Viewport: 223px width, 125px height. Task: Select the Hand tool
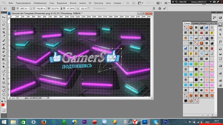pyautogui.click(x=4, y=94)
